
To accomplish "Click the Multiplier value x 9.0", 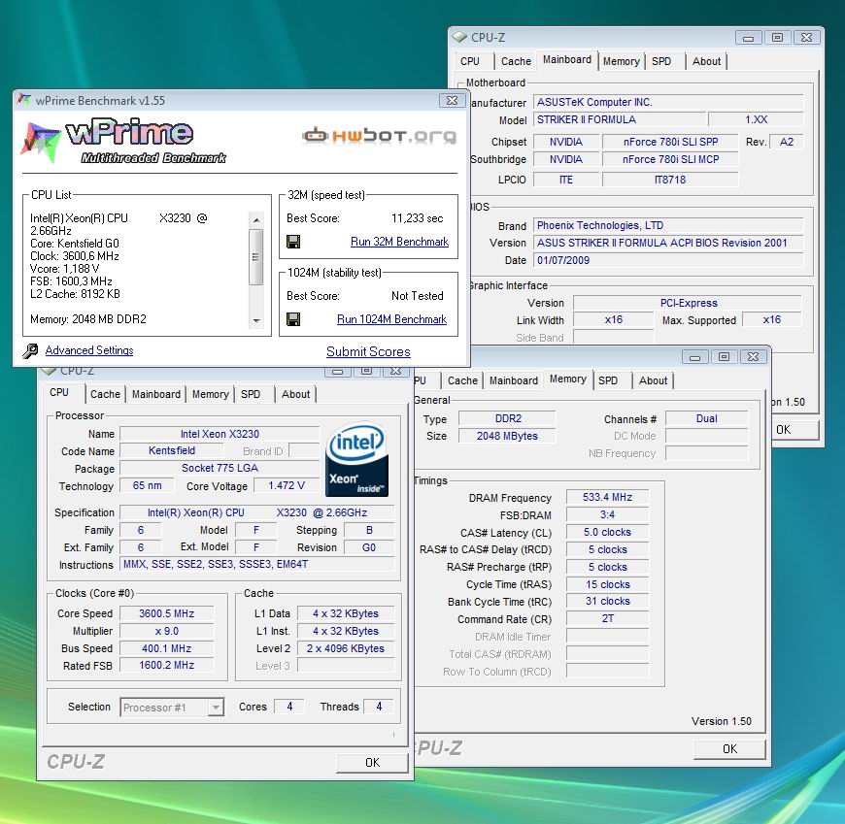I will pyautogui.click(x=166, y=631).
